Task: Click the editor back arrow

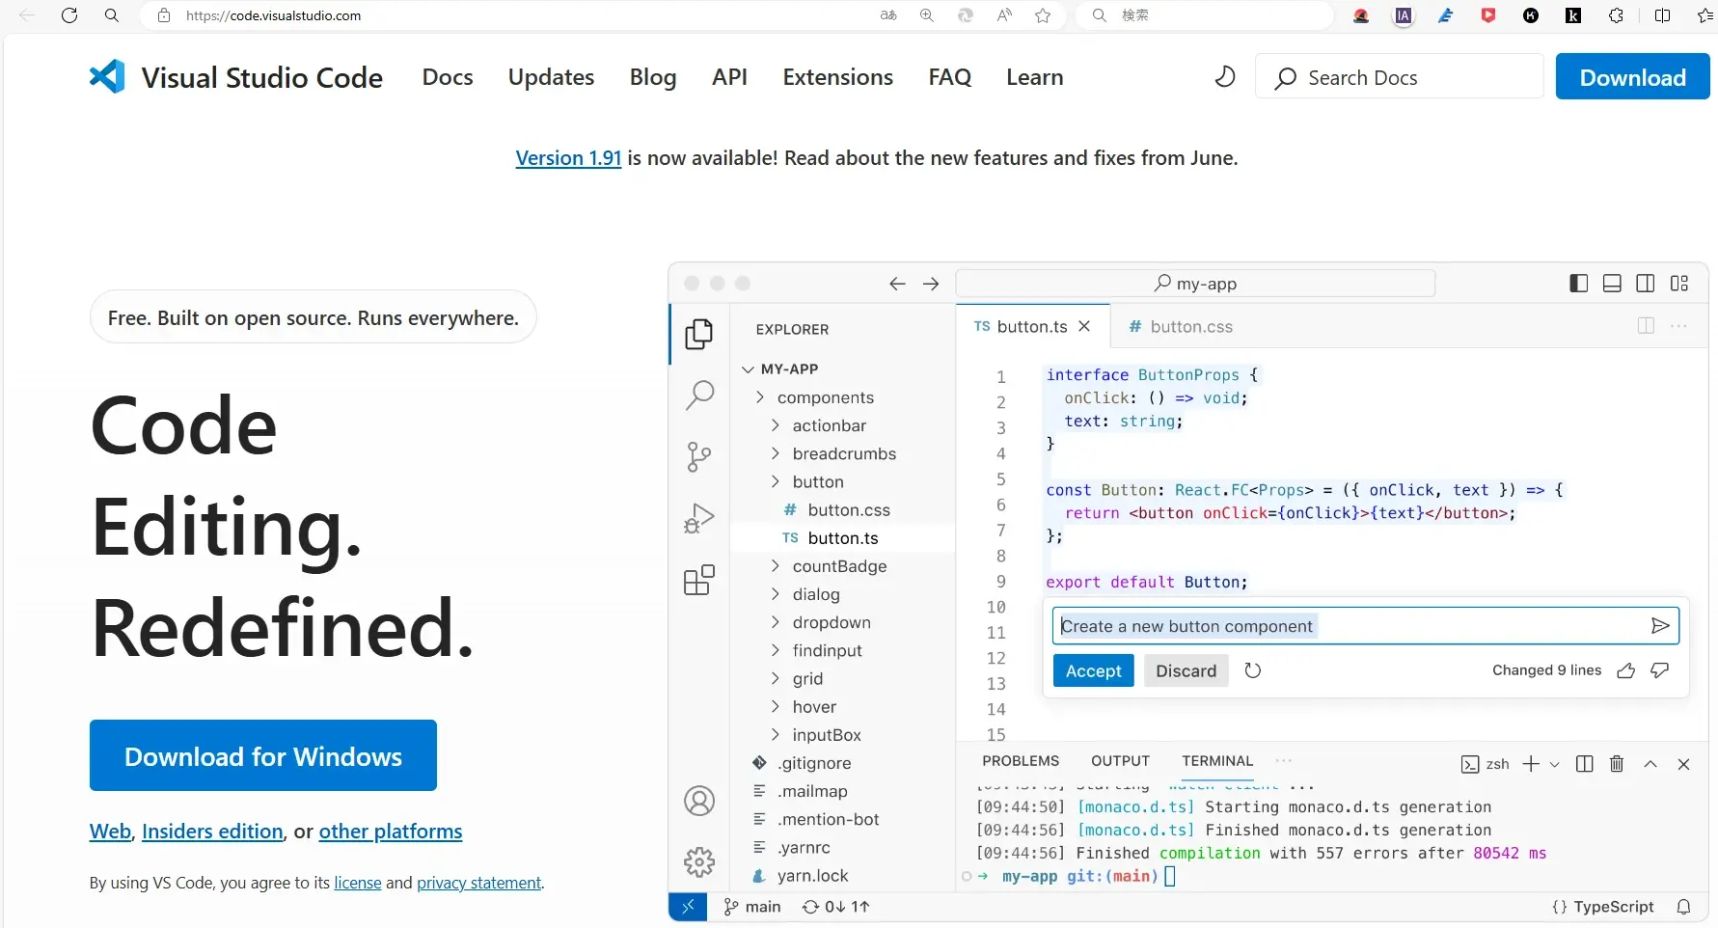Action: click(x=897, y=284)
